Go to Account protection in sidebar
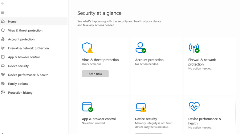 [34, 39]
